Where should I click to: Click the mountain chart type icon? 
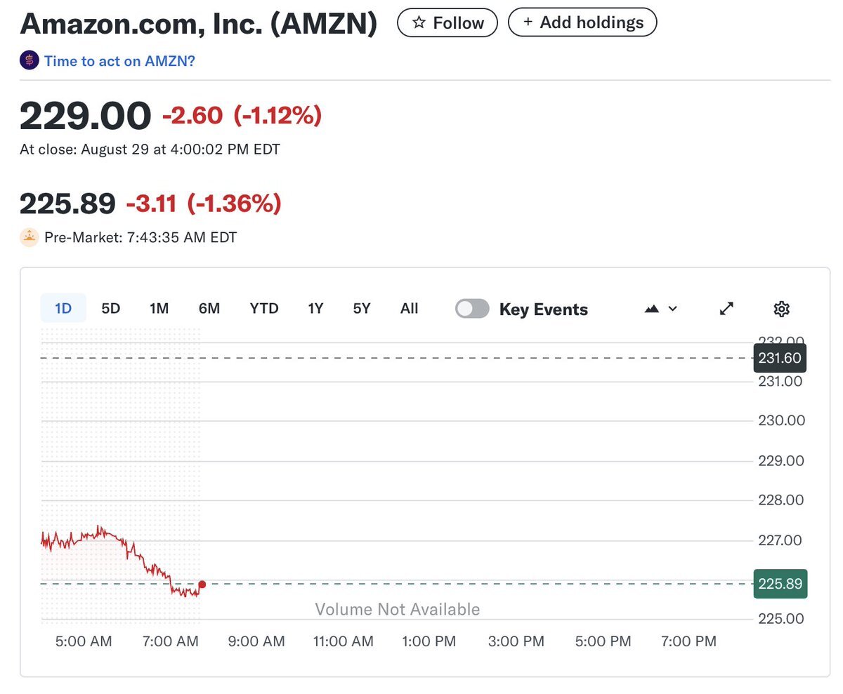pyautogui.click(x=651, y=309)
